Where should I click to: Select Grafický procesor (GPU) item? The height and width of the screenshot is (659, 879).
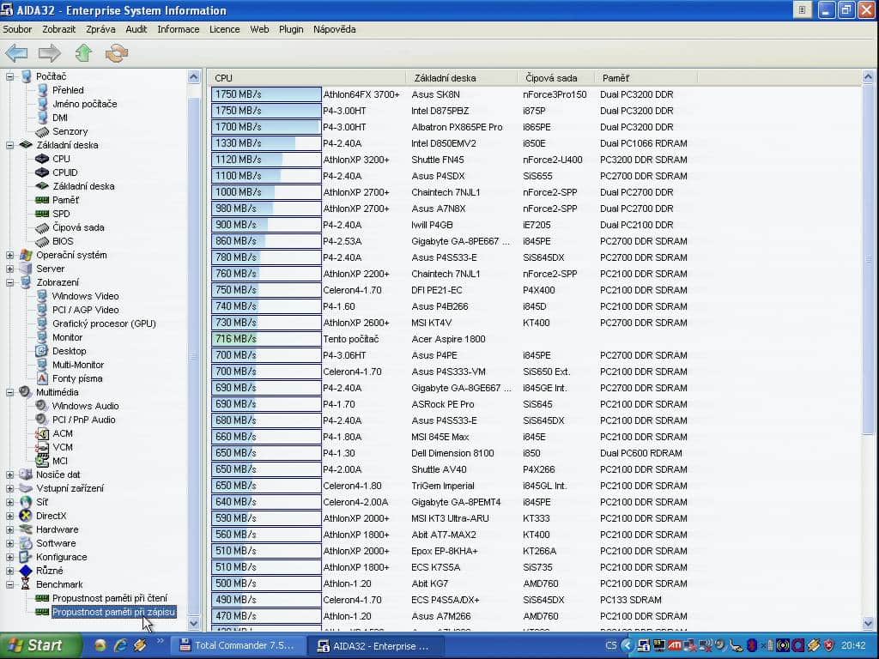click(104, 323)
